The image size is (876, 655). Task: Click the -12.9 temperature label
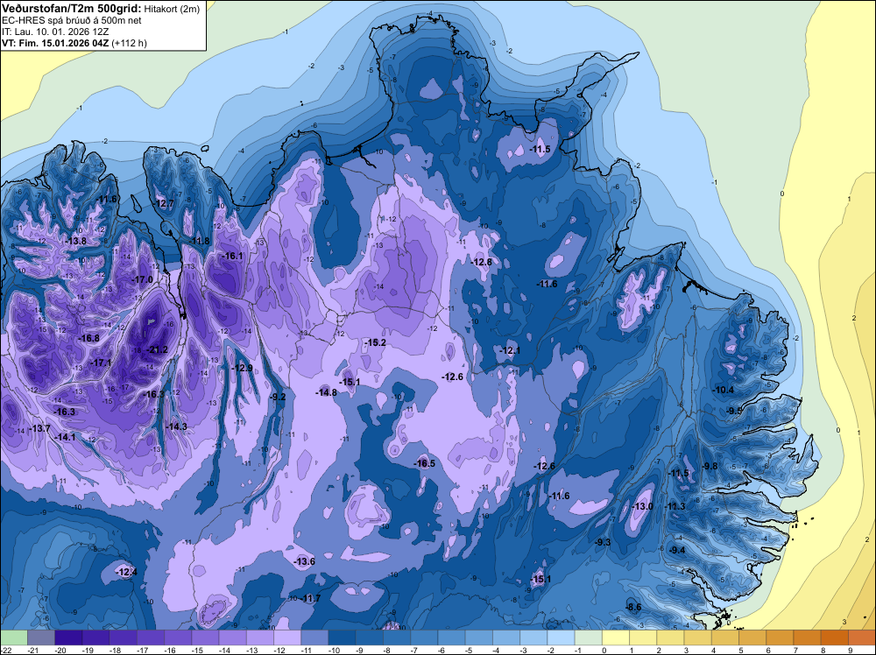click(x=243, y=368)
